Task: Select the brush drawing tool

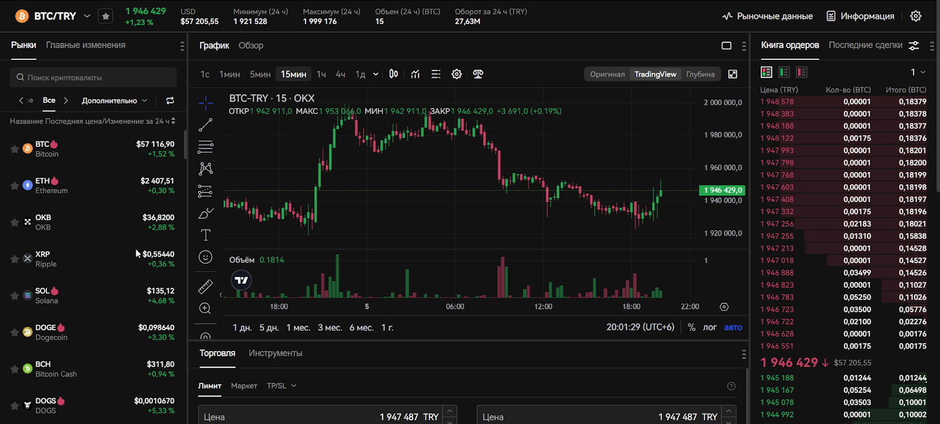Action: (206, 213)
